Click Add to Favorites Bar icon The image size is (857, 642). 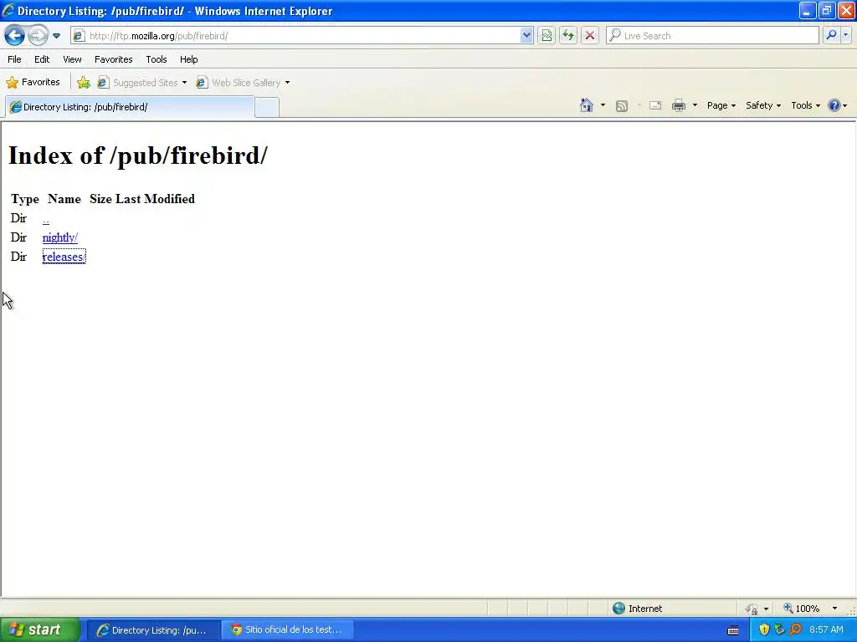84,83
